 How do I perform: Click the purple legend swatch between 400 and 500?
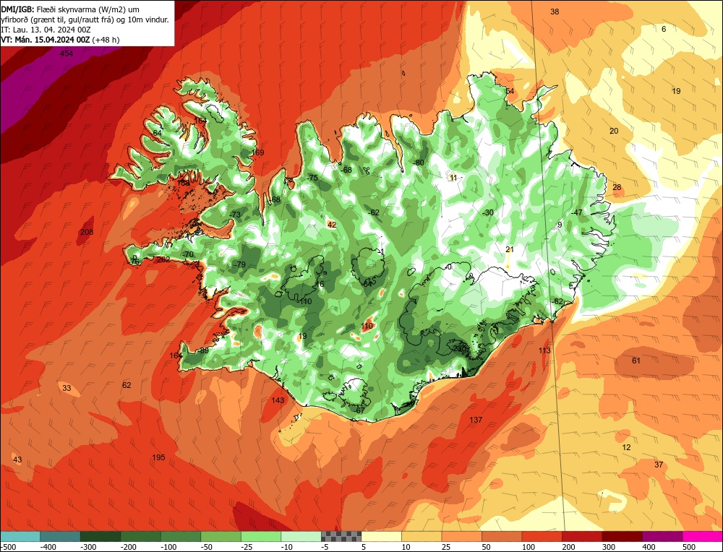[662, 536]
